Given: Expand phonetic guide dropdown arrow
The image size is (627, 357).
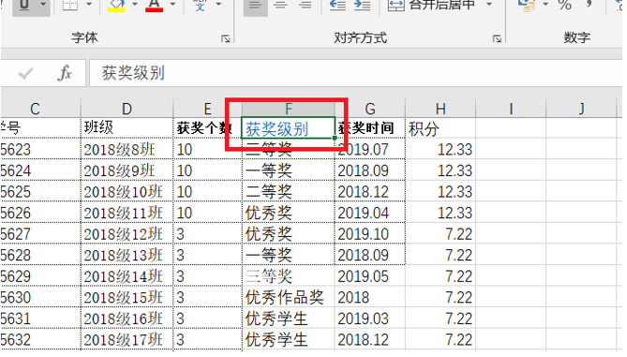Looking at the screenshot, I should [x=218, y=5].
